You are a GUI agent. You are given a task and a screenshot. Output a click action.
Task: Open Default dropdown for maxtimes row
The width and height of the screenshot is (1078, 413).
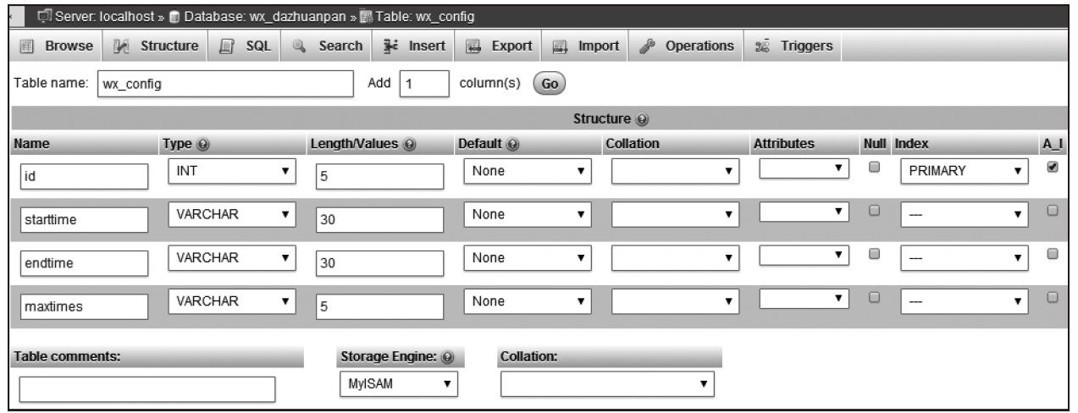[x=527, y=300]
